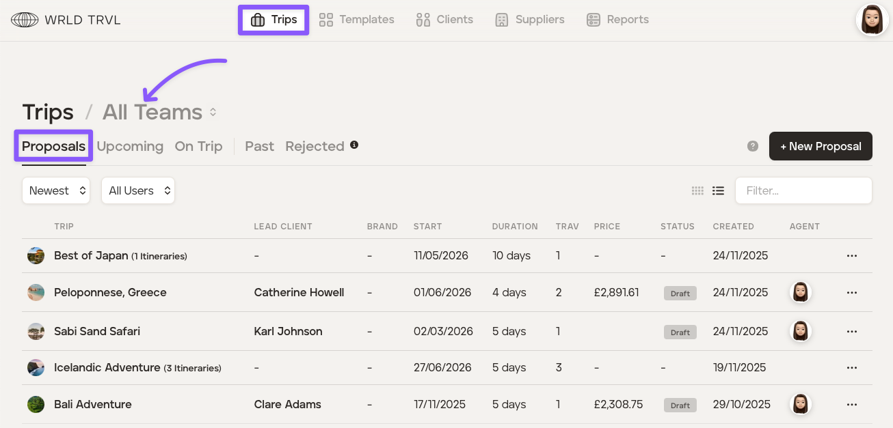Open the user profile avatar menu
This screenshot has width=893, height=428.
click(x=872, y=20)
